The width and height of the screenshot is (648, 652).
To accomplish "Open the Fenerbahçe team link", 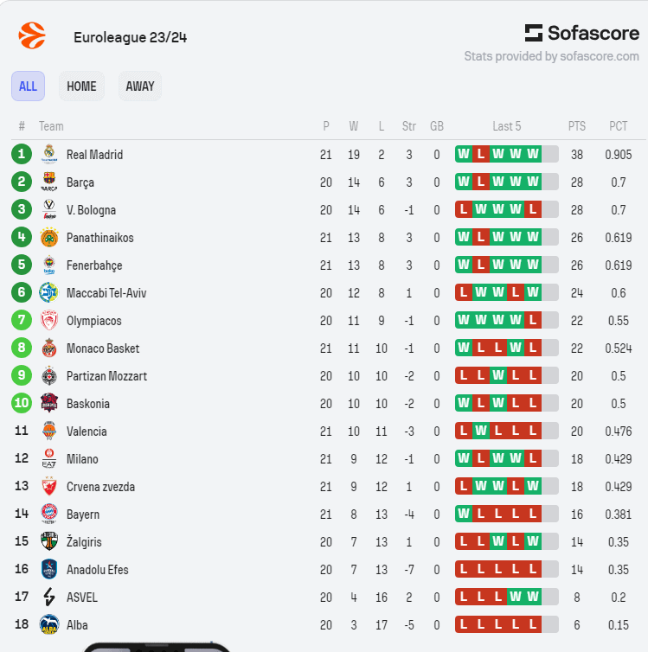I will pos(94,265).
